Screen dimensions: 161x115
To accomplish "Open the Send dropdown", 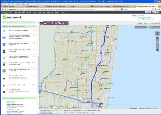I will point(146,23).
